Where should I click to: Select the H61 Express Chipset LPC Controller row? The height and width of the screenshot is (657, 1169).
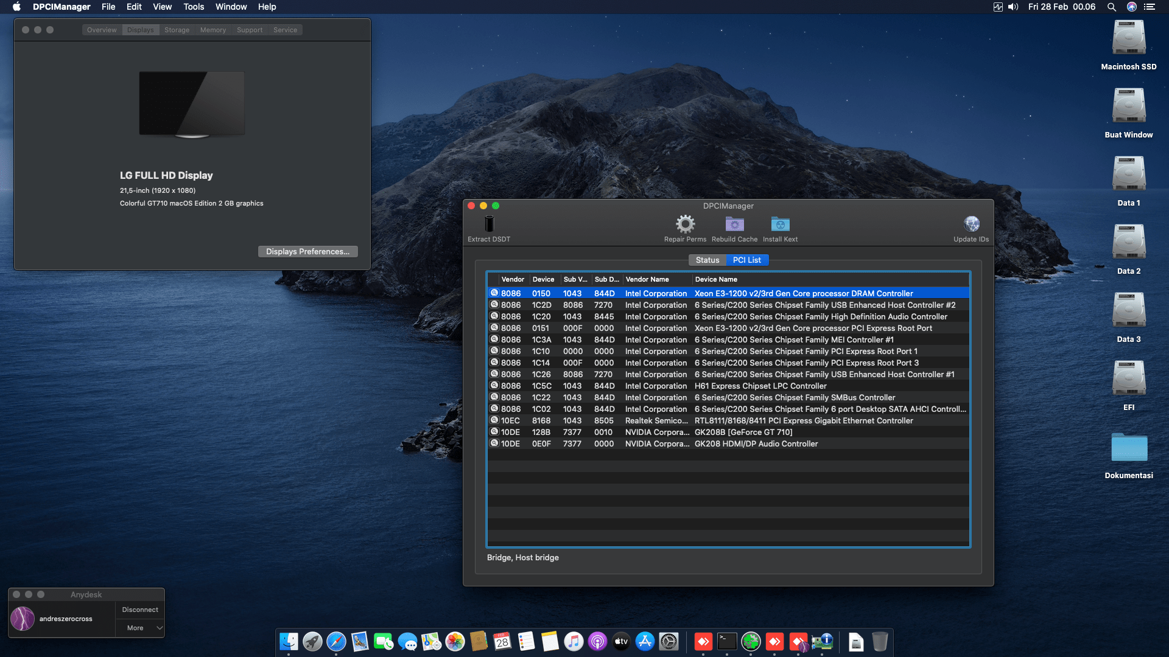click(728, 386)
